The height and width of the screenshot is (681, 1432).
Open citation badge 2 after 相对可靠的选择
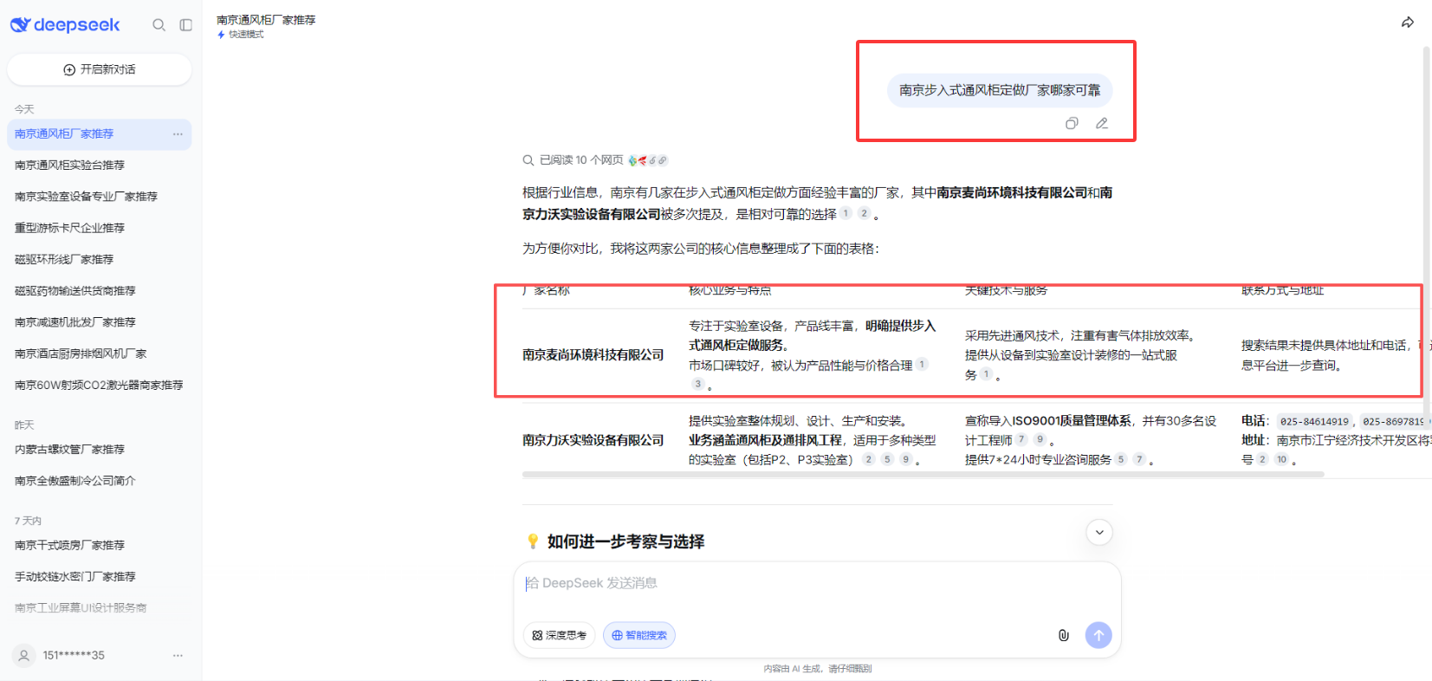864,213
